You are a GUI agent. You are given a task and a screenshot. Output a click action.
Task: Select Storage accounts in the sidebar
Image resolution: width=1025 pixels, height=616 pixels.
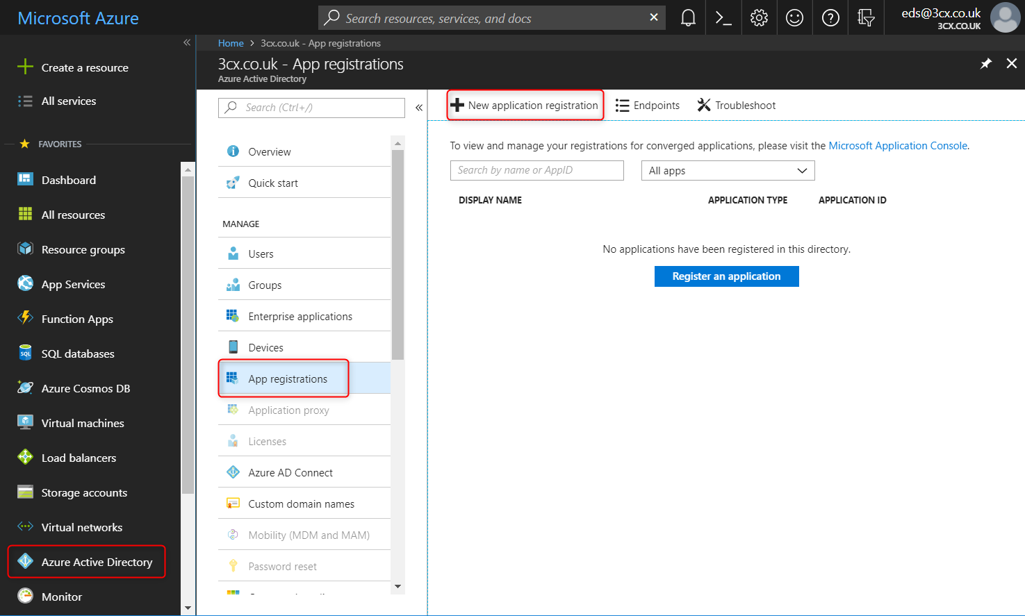tap(83, 492)
